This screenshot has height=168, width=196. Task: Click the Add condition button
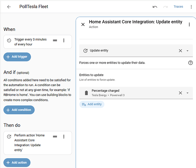(19, 110)
